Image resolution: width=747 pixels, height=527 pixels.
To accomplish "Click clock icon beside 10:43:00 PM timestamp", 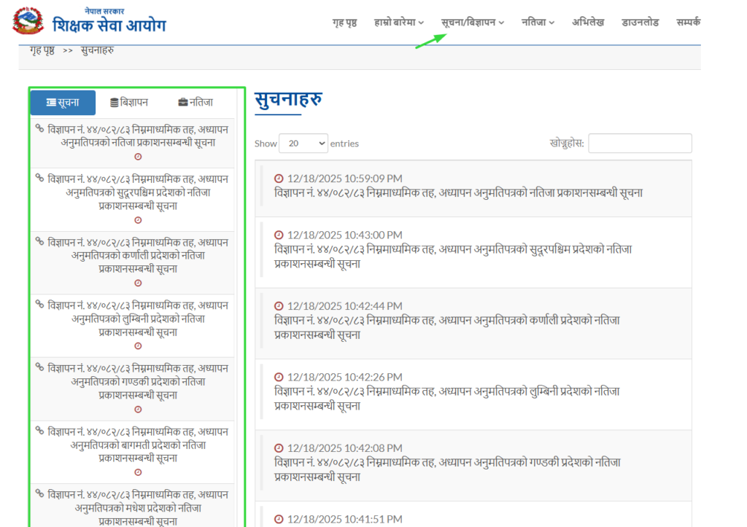I will [279, 235].
